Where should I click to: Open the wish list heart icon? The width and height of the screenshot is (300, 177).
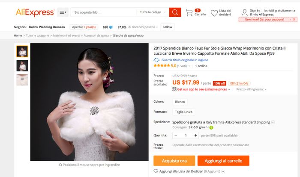pyautogui.click(x=214, y=13)
